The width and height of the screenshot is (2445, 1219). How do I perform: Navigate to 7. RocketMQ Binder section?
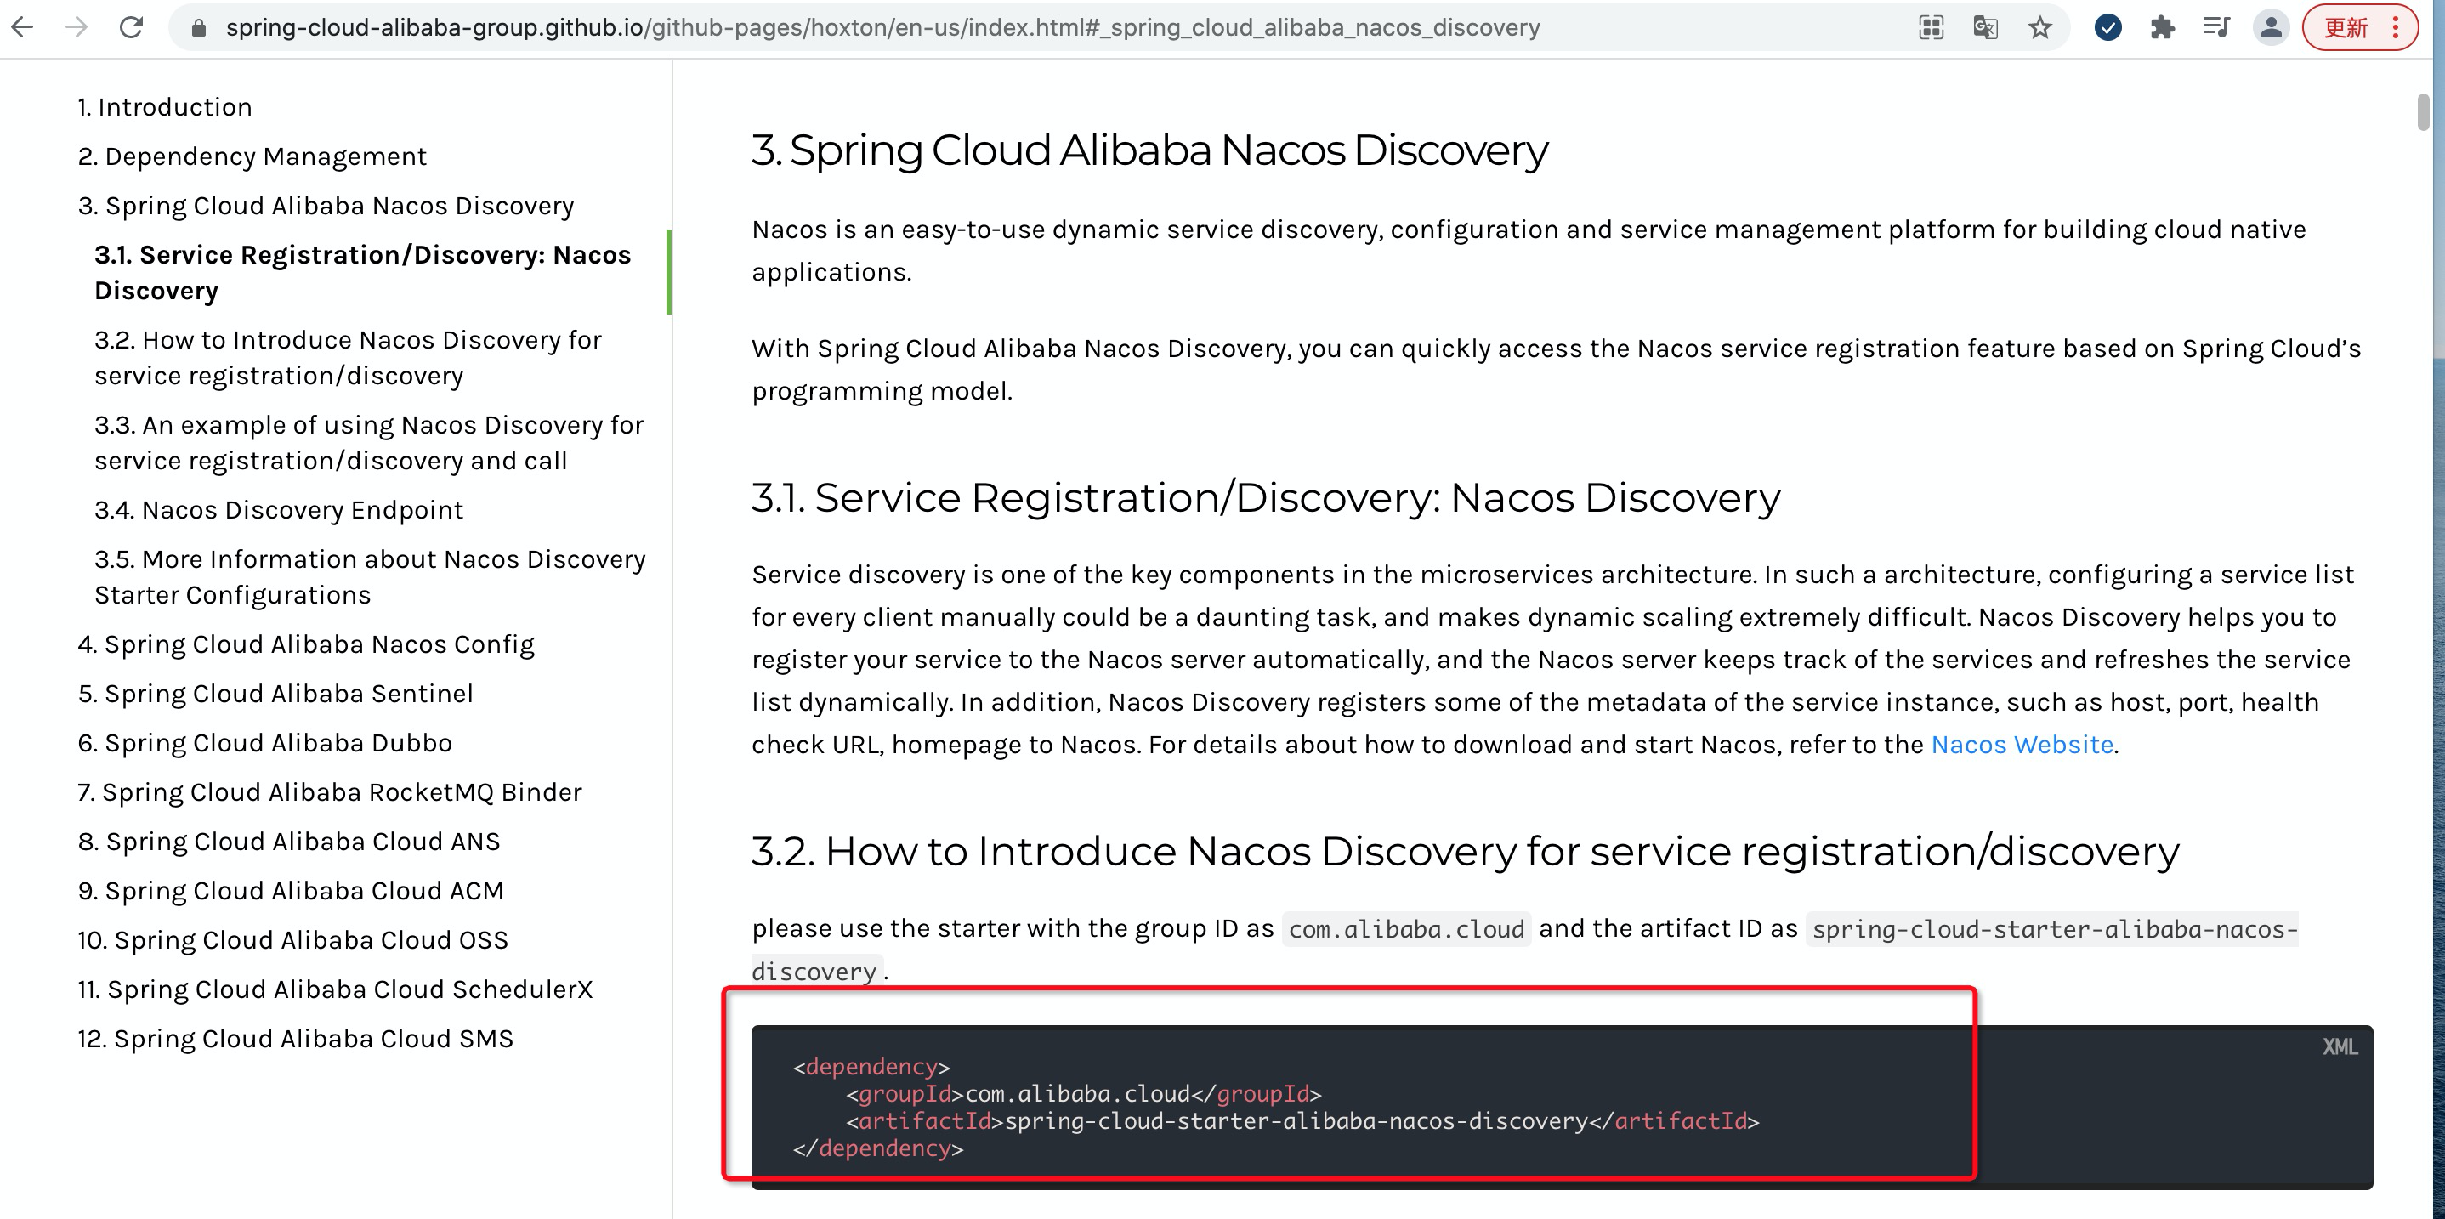(329, 791)
